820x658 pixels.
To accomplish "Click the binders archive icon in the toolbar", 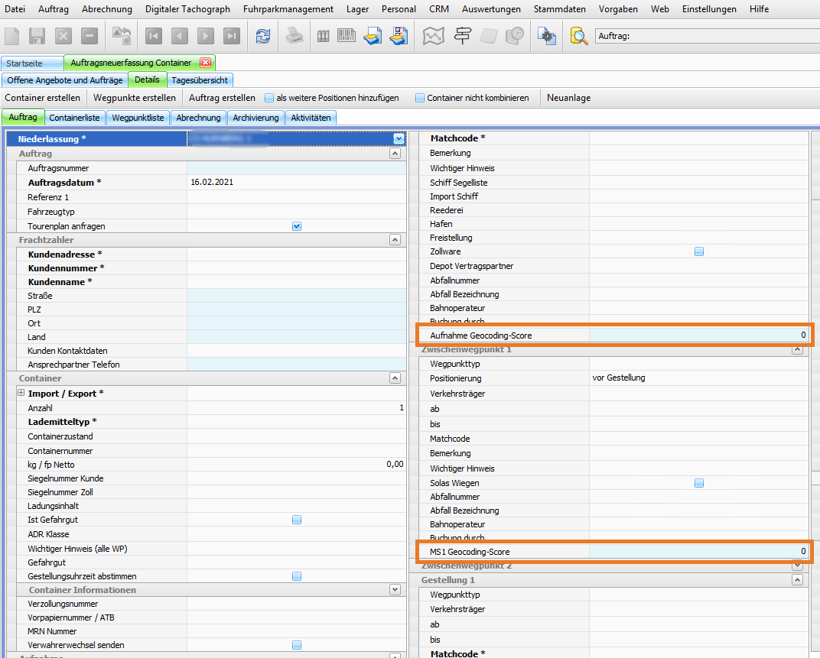I will 323,36.
